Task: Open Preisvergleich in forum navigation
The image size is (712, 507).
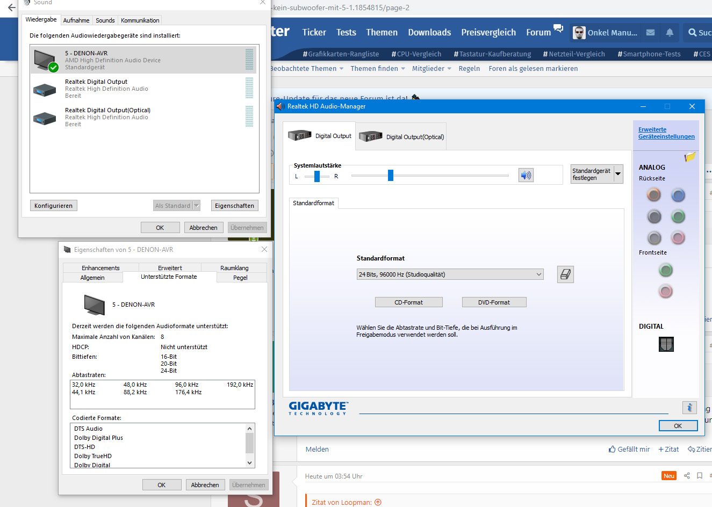Action: [488, 32]
